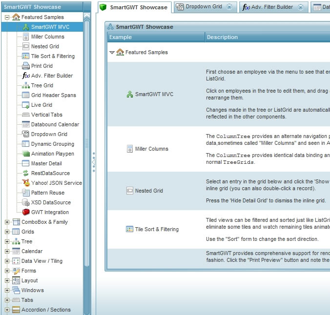Expand the Data View / Tiling folder
The height and width of the screenshot is (315, 330).
[7, 261]
